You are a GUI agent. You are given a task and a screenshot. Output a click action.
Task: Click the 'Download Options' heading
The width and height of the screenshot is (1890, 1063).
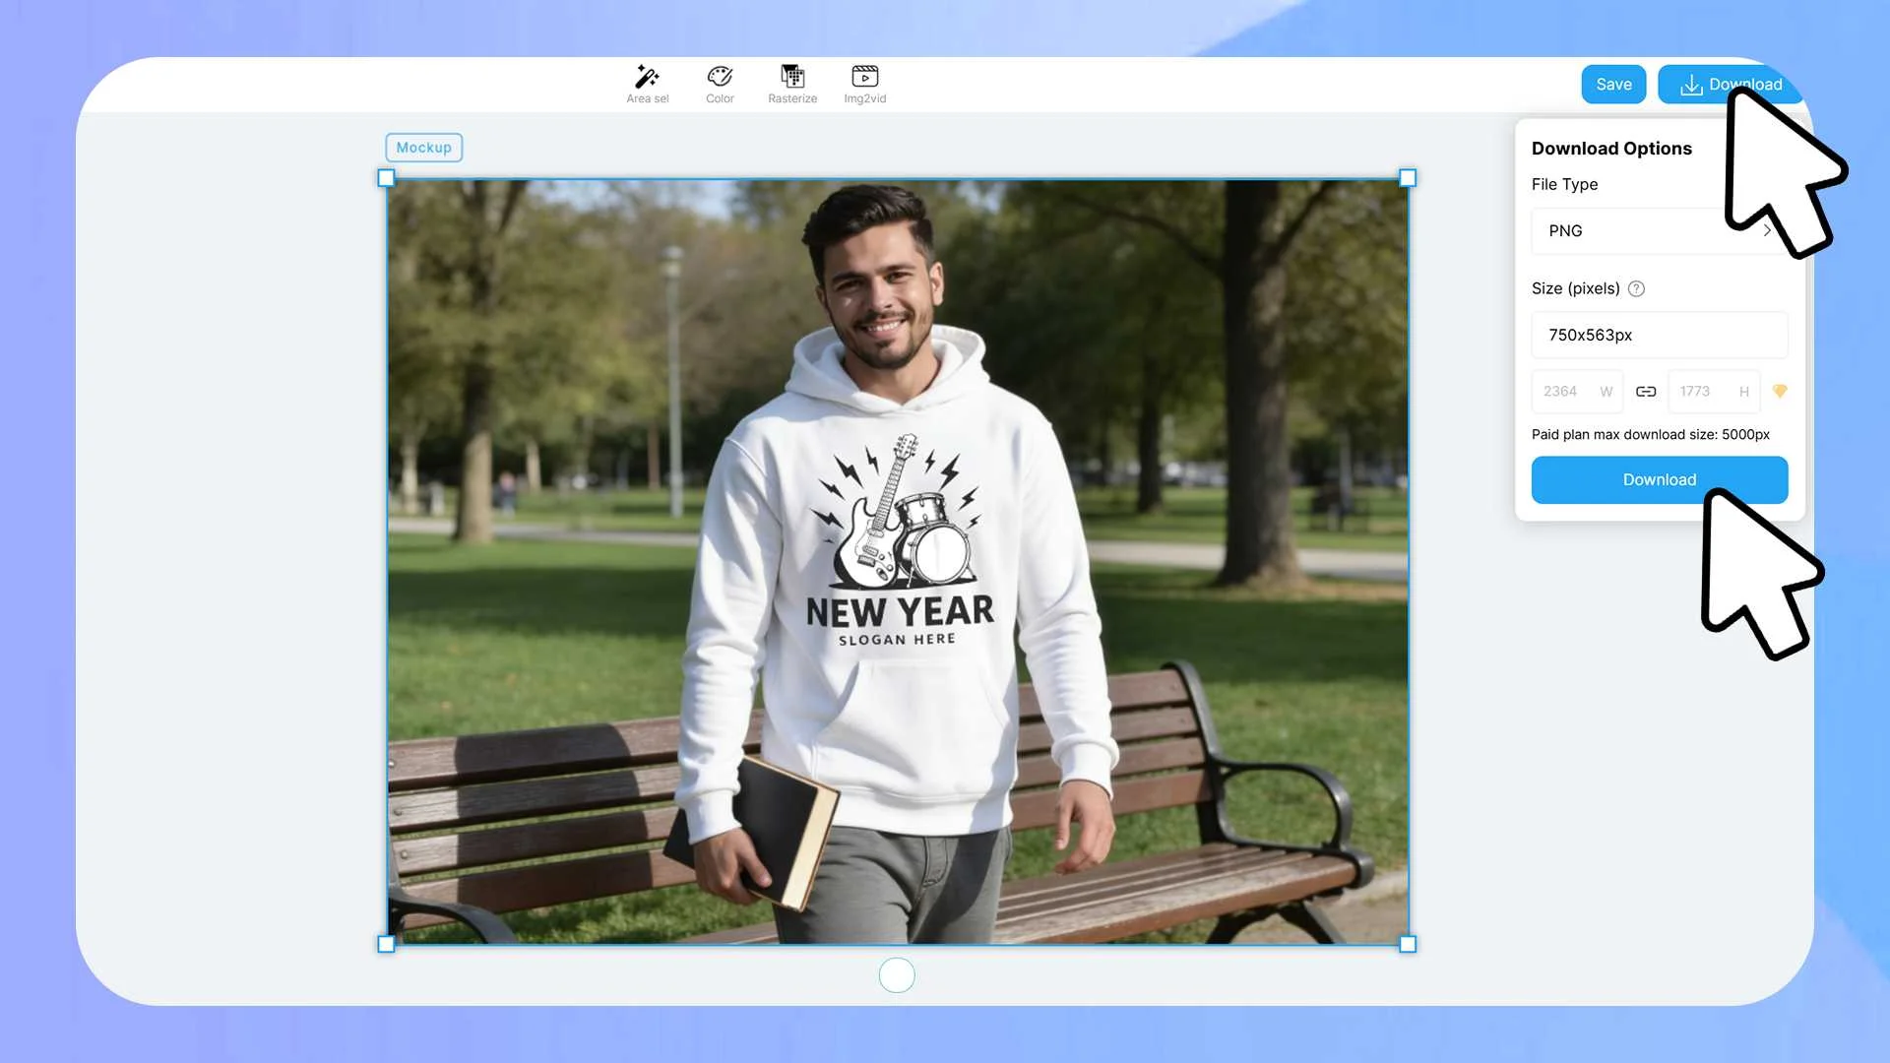coord(1611,149)
